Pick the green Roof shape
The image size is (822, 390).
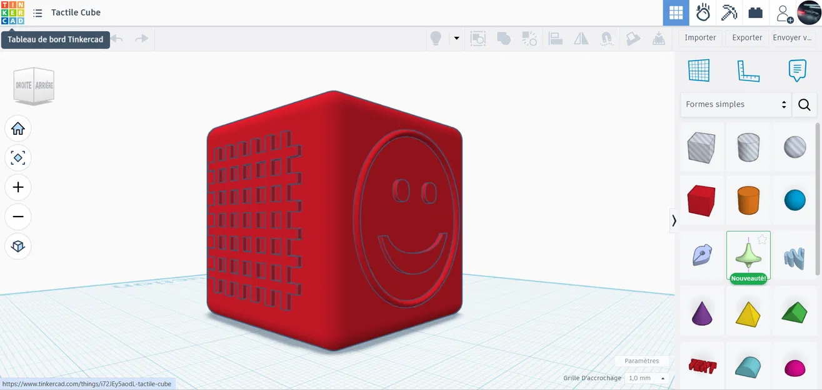(x=795, y=312)
